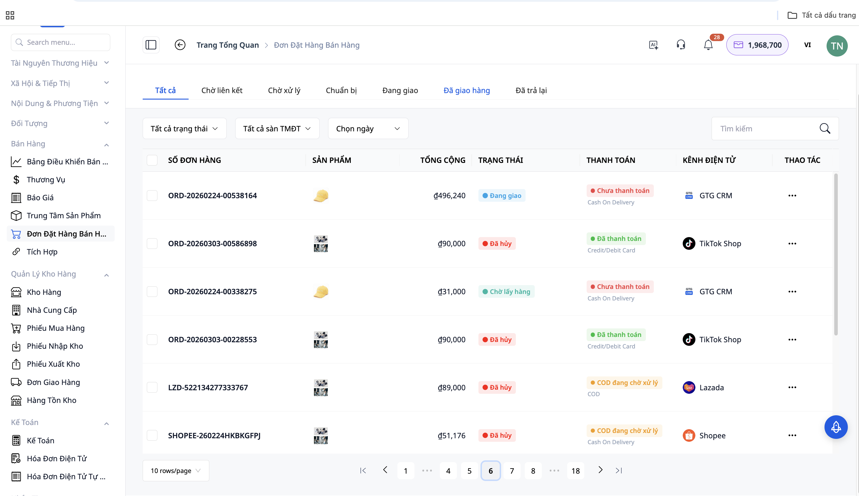The width and height of the screenshot is (859, 496).
Task: Click the headset support icon
Action: point(681,45)
